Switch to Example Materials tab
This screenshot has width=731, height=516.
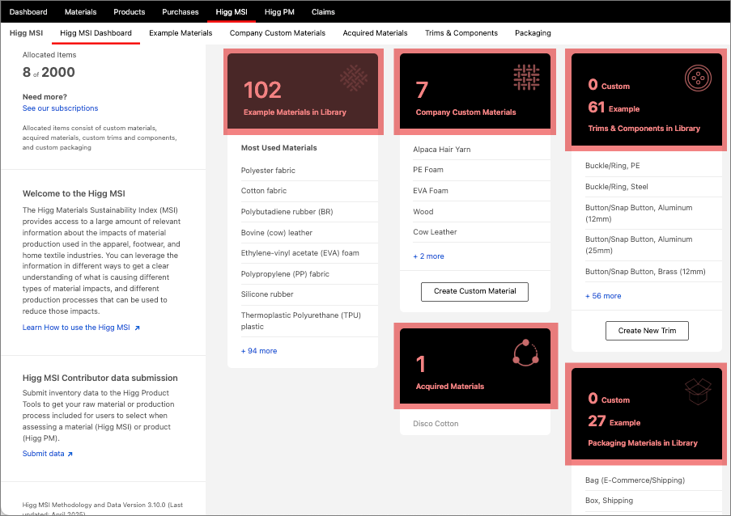pyautogui.click(x=181, y=33)
